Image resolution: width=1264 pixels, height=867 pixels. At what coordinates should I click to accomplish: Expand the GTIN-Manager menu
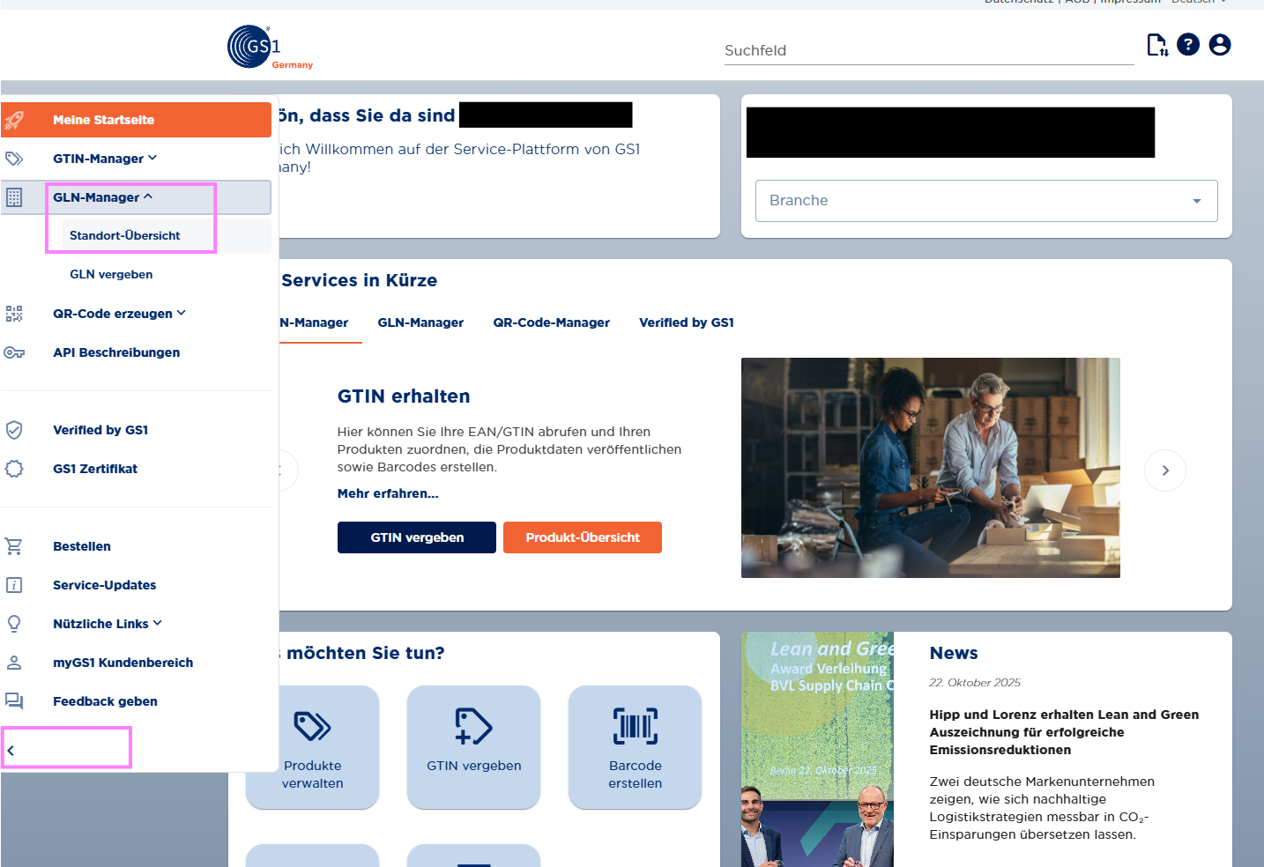105,159
